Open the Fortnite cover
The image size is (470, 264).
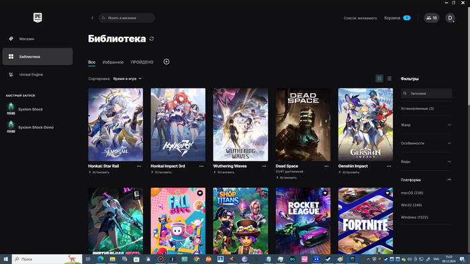point(365,221)
